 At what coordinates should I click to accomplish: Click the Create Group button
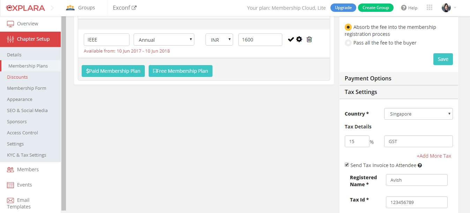(x=376, y=8)
